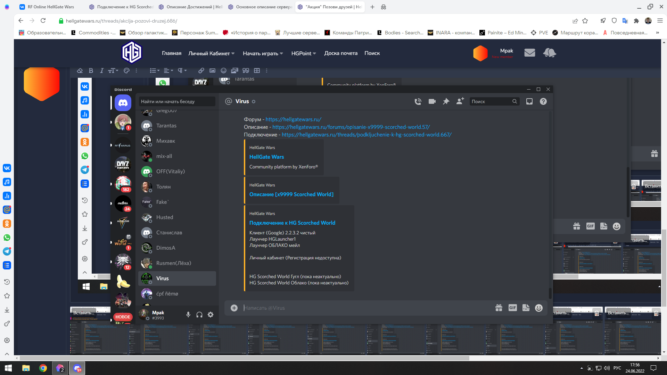Insert image in forum editor
Viewport: 667px width, 375px height.
click(212, 70)
